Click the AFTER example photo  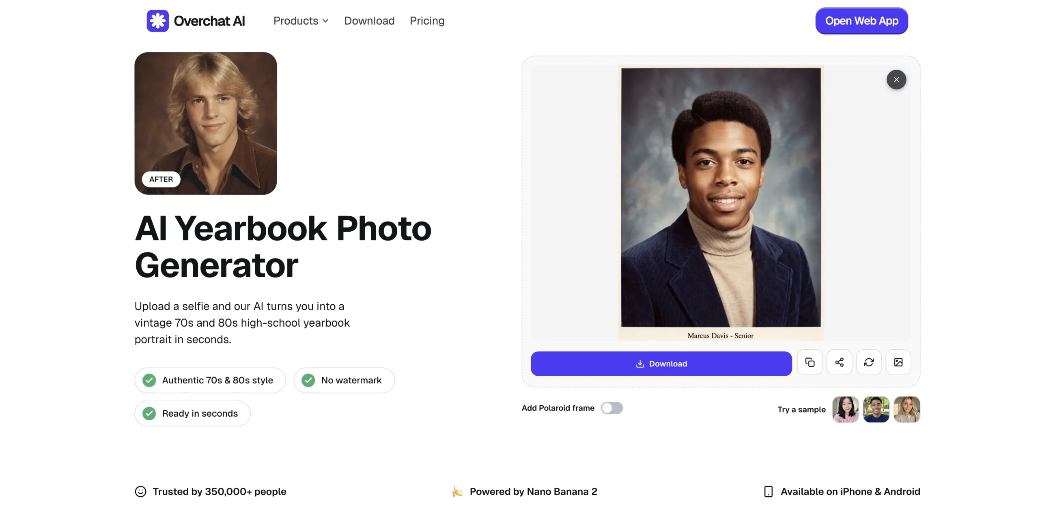pyautogui.click(x=206, y=123)
